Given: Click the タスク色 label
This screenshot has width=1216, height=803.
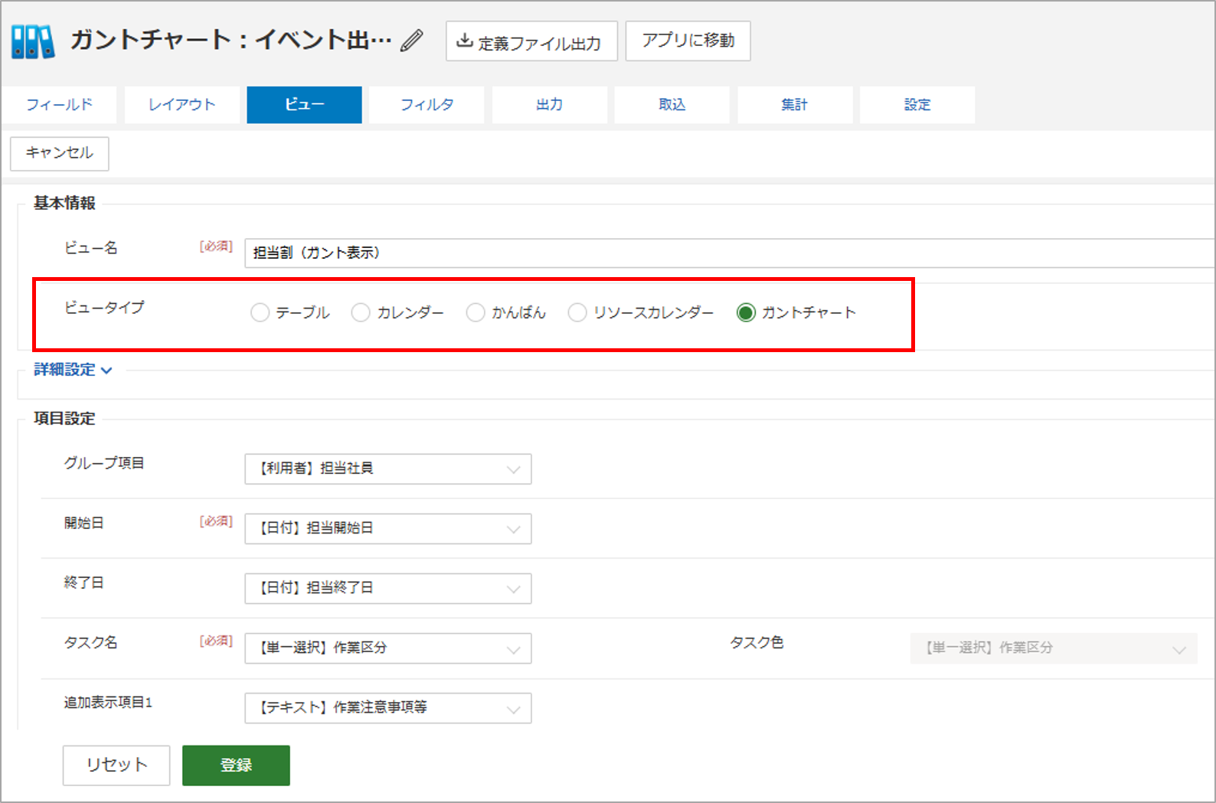Looking at the screenshot, I should click(757, 642).
